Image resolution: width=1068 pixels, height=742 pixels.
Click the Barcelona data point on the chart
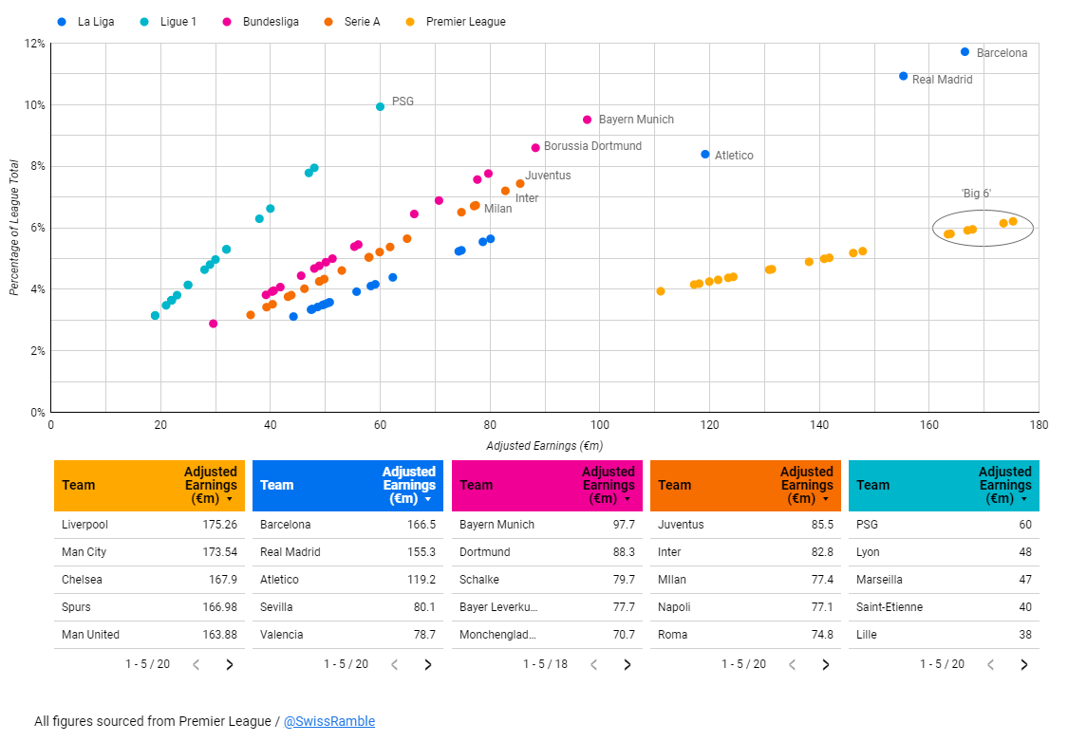(965, 52)
